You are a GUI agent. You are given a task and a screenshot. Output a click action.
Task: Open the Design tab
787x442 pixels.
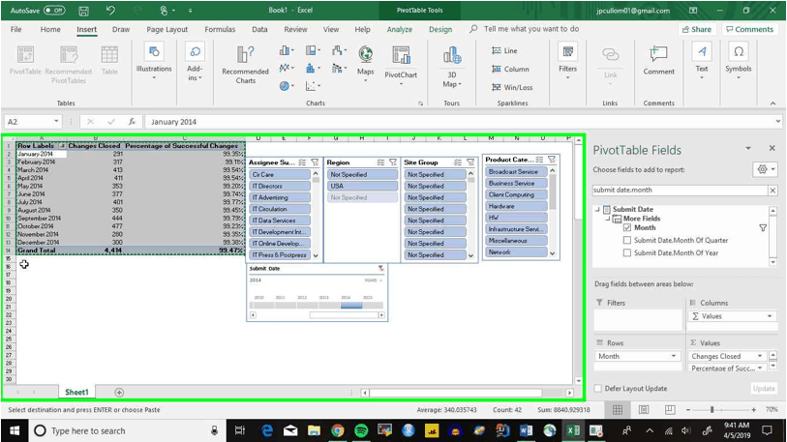pos(440,29)
